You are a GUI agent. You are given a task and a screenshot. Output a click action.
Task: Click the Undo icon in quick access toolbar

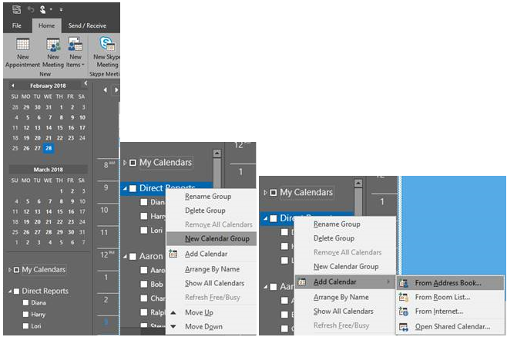click(x=32, y=9)
